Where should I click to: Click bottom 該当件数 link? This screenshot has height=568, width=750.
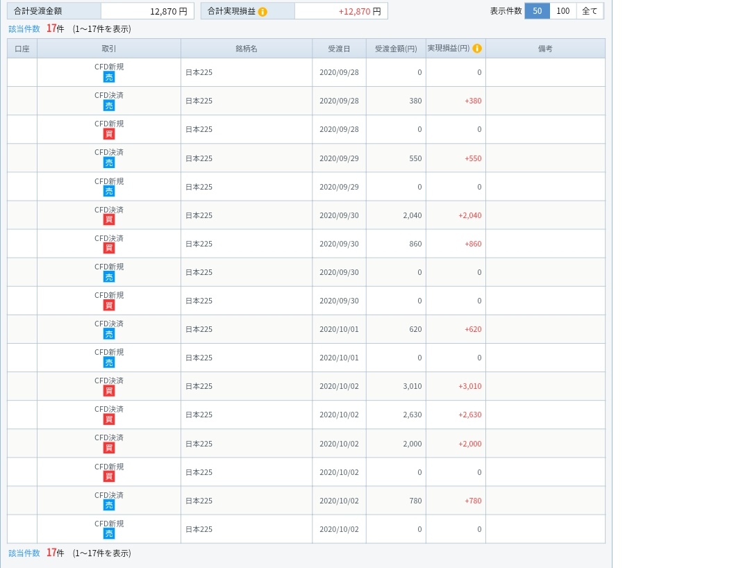point(24,553)
